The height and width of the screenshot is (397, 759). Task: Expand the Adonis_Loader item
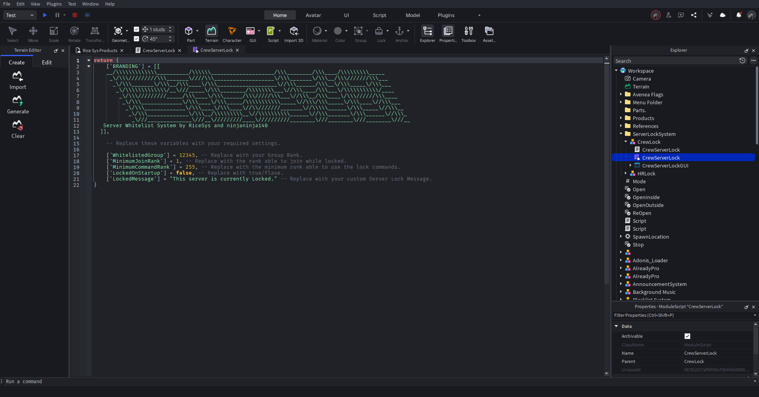click(x=621, y=260)
